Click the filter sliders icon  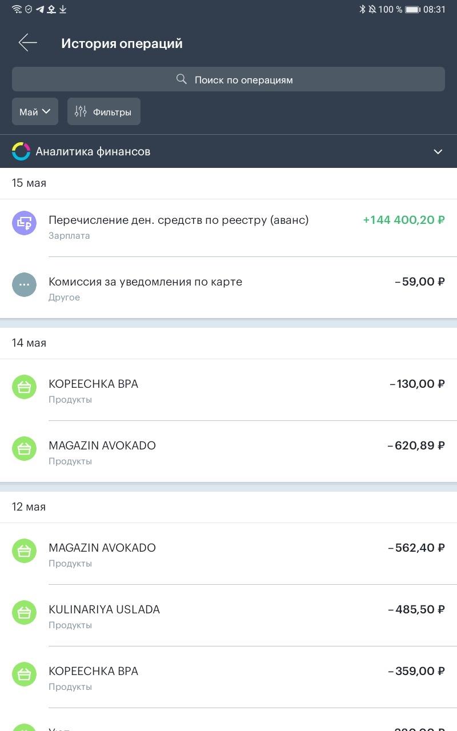[81, 112]
